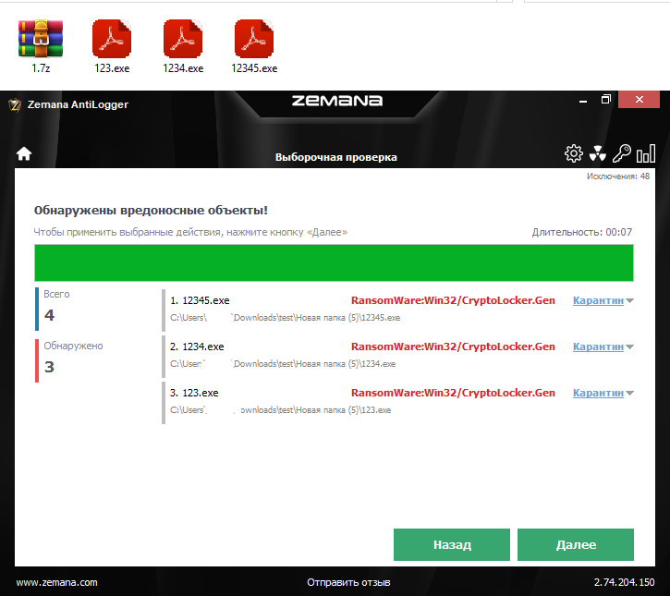The image size is (670, 596).
Task: Open Zemana settings gear
Action: click(574, 153)
